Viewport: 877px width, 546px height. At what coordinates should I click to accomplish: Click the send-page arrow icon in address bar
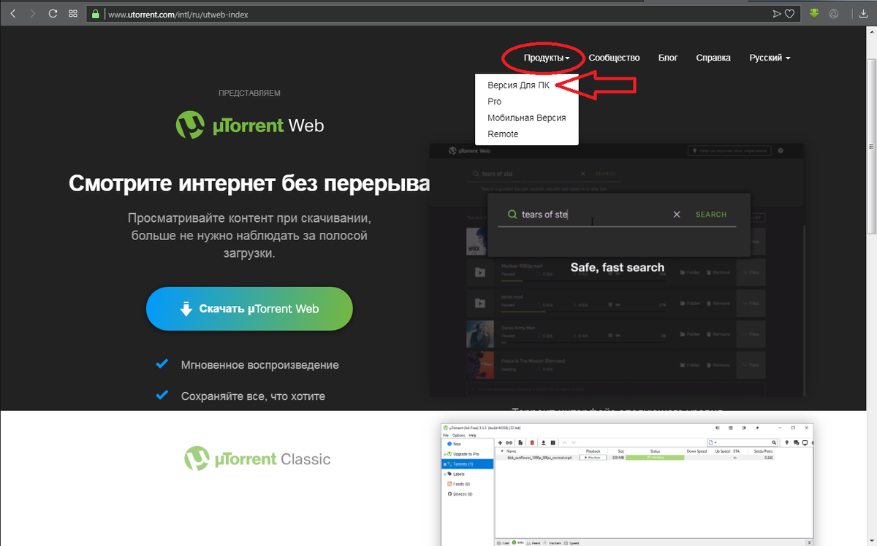(x=777, y=14)
